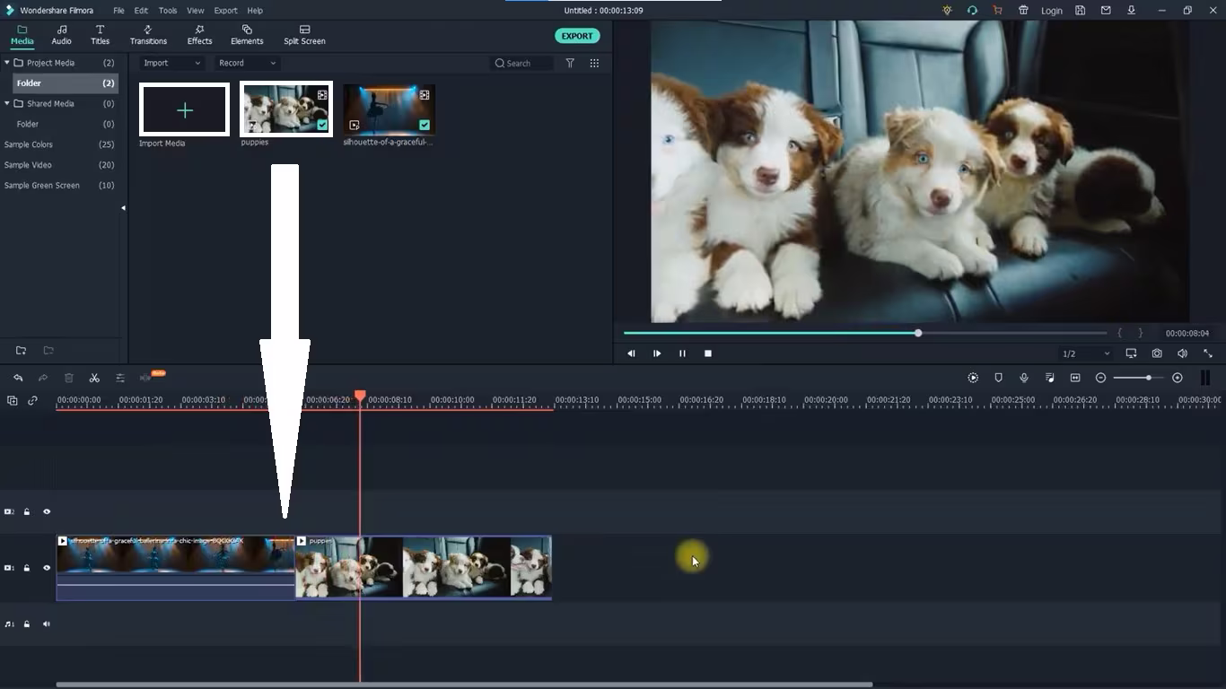This screenshot has height=689, width=1226.
Task: Open the clip edit adjustments icon
Action: click(120, 378)
